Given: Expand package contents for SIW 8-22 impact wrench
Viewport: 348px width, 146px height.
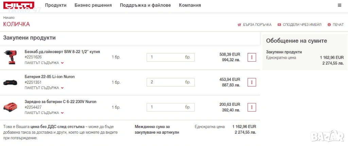Looking at the screenshot, I should point(44,63).
